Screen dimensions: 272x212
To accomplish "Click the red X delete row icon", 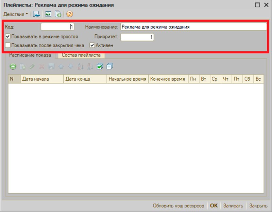I will click(x=42, y=66).
